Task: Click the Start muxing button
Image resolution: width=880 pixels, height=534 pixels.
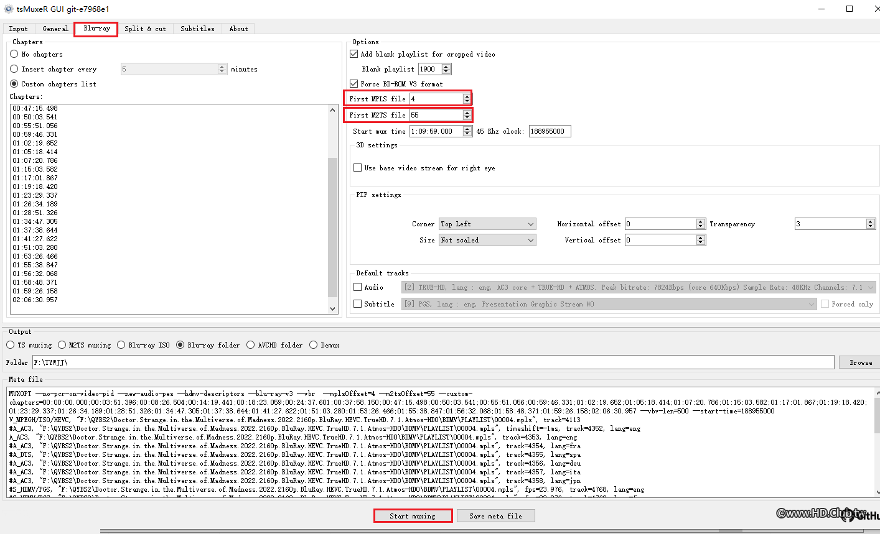Action: 413,516
